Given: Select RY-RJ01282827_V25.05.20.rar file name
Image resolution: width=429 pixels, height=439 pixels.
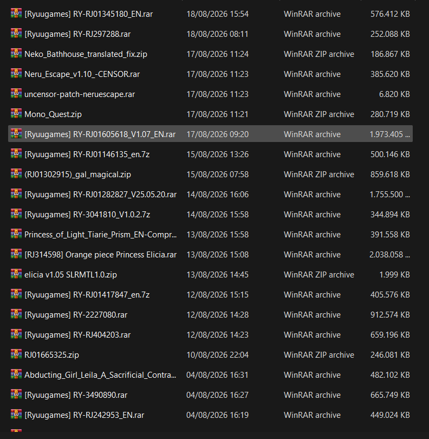Looking at the screenshot, I should tap(100, 195).
